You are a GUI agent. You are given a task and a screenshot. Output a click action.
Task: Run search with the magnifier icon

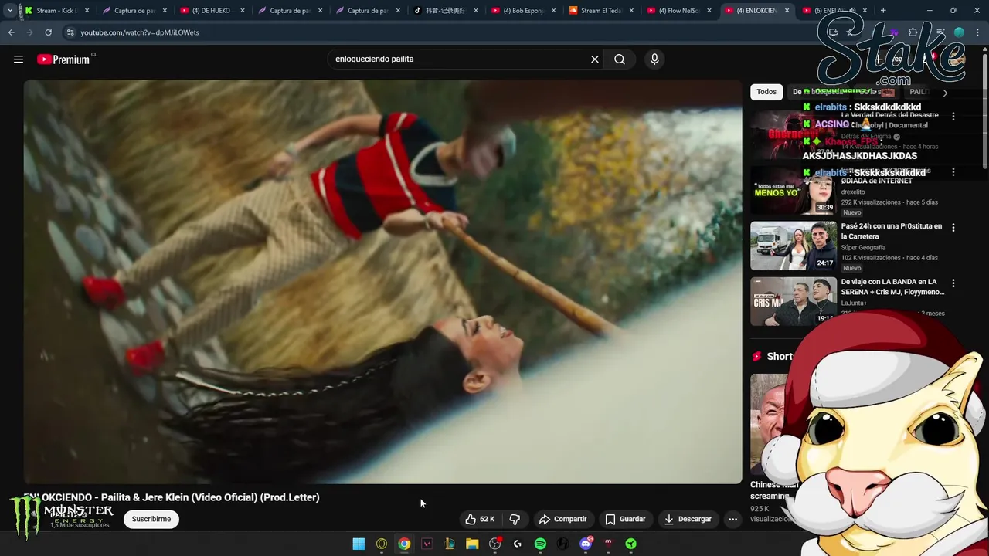point(620,59)
